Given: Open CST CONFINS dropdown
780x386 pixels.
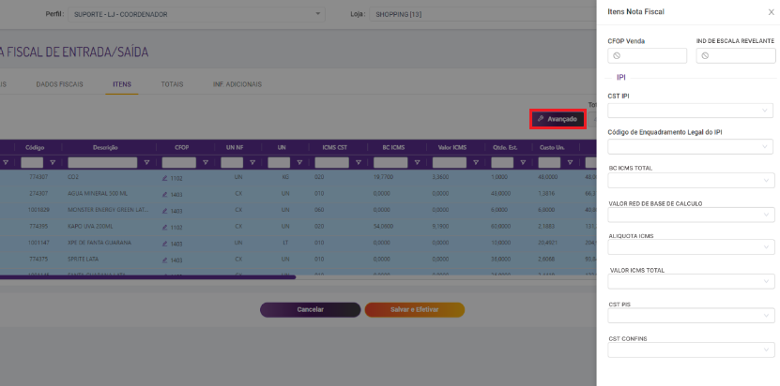Looking at the screenshot, I should (x=691, y=349).
